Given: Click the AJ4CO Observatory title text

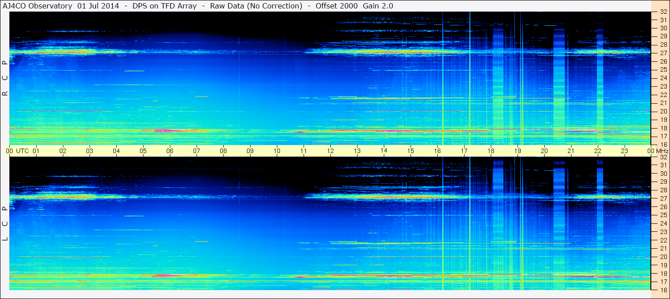Looking at the screenshot, I should coord(38,6).
